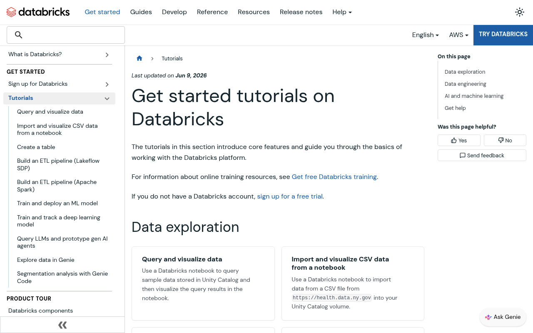Expand Sign up for Databricks chevron
Image resolution: width=533 pixels, height=333 pixels.
[107, 84]
